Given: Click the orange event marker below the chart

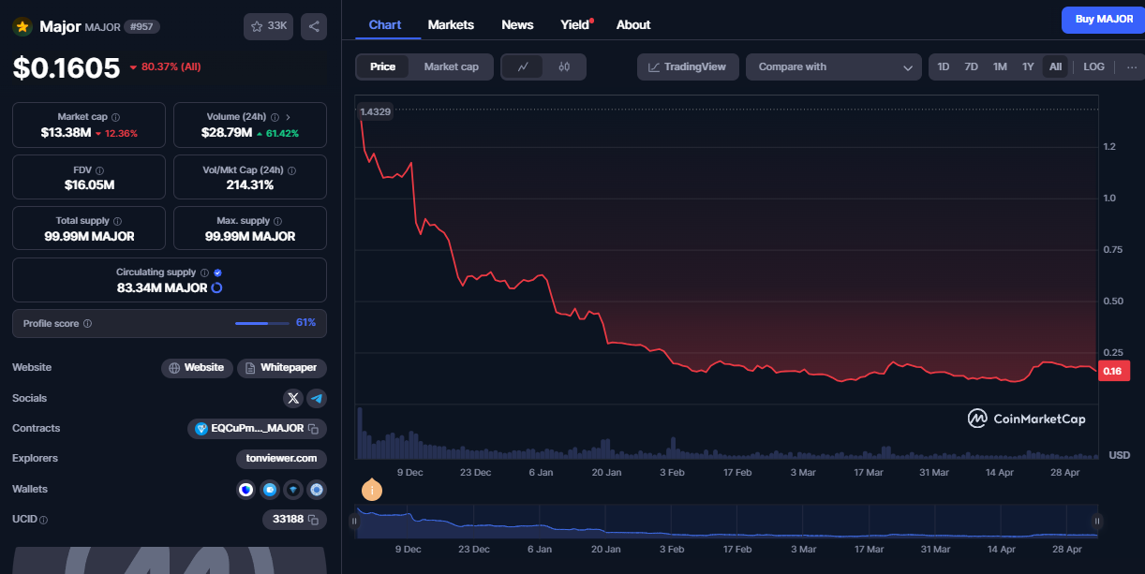Looking at the screenshot, I should [372, 489].
